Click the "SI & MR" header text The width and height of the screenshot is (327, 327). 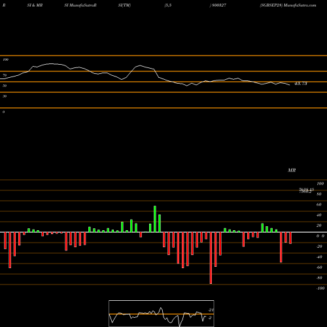[x=35, y=5]
